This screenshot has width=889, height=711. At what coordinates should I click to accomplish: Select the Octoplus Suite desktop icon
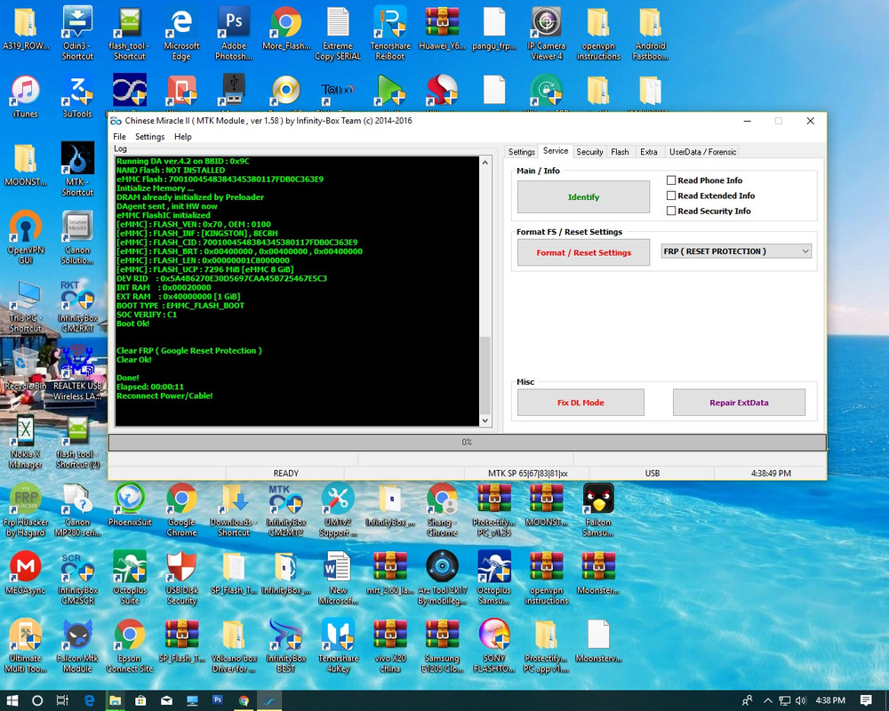pyautogui.click(x=129, y=577)
